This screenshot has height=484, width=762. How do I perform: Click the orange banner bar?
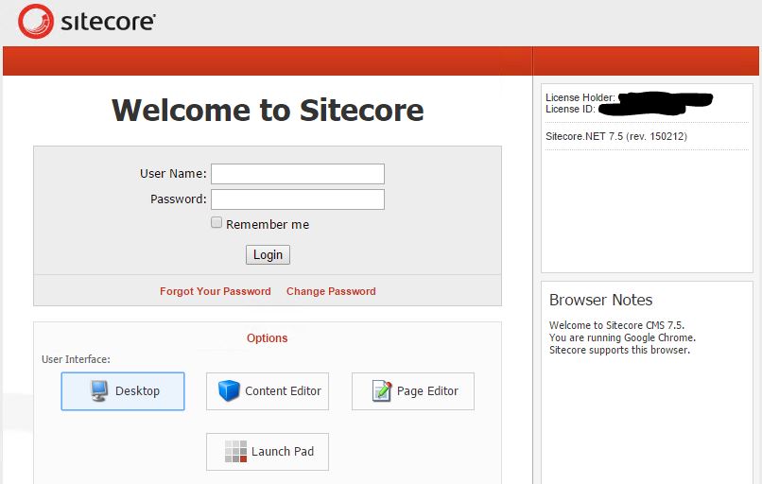268,61
